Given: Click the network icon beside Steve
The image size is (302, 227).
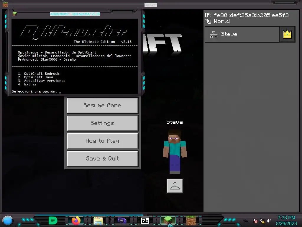Looking at the screenshot, I should (x=214, y=35).
